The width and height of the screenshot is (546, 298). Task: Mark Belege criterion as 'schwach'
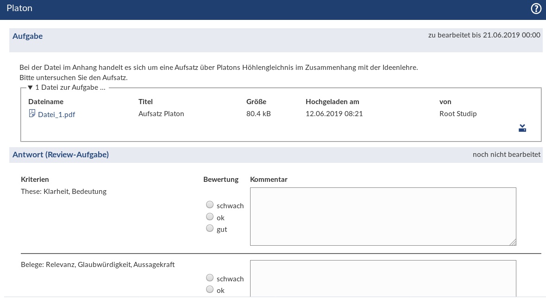point(210,278)
